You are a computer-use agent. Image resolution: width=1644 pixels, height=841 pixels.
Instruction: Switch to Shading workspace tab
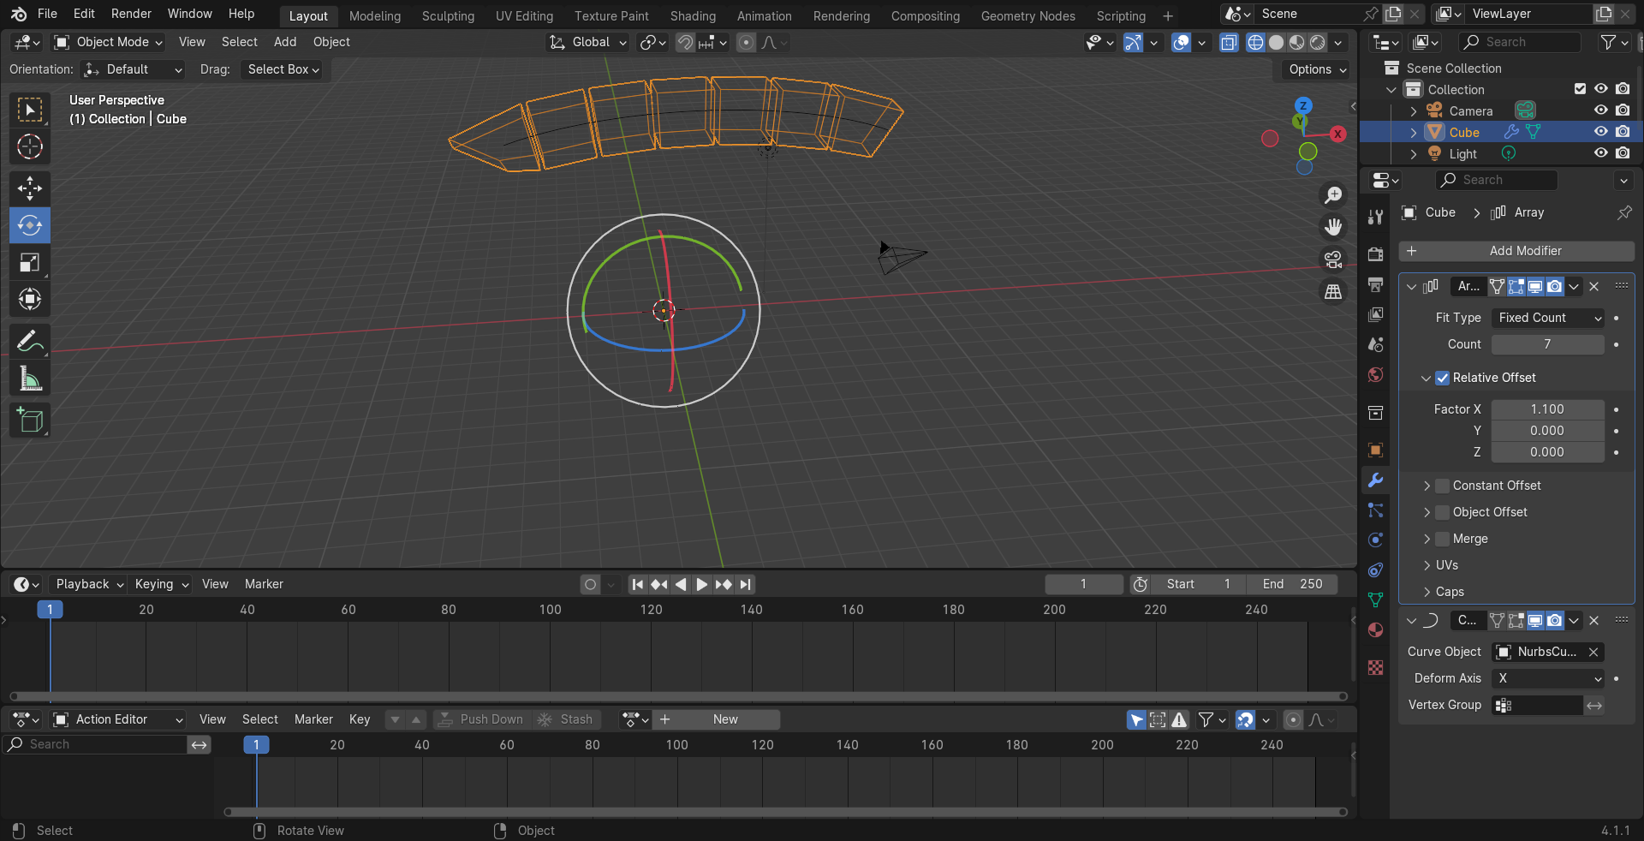tap(693, 15)
